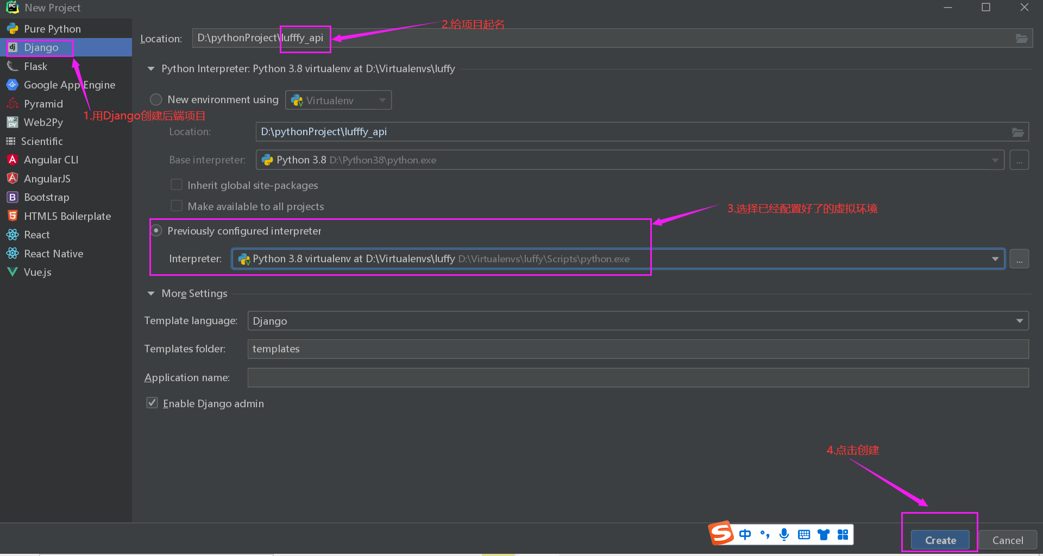Click ellipsis button next to Interpreter
The width and height of the screenshot is (1043, 556).
tap(1019, 259)
